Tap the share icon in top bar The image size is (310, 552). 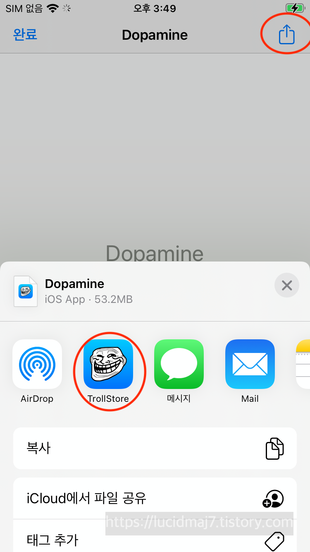pyautogui.click(x=286, y=34)
